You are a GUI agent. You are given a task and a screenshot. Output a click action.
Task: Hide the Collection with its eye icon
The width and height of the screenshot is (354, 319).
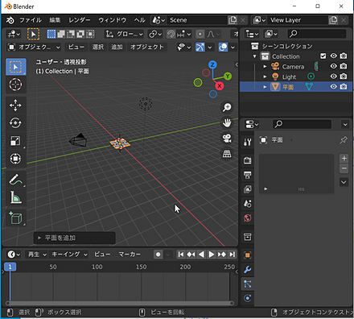pyautogui.click(x=333, y=56)
